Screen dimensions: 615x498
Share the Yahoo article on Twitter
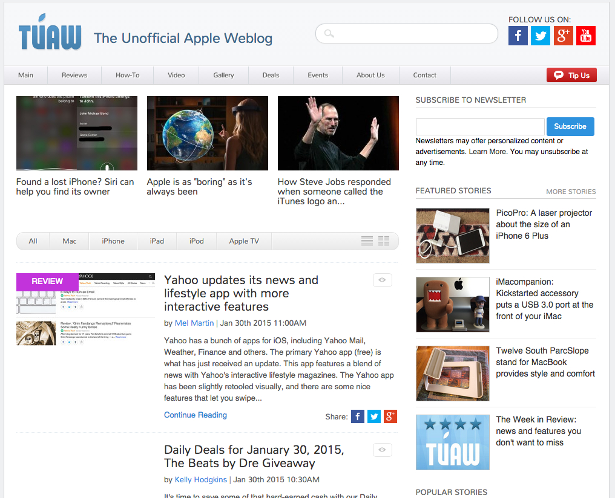click(374, 416)
